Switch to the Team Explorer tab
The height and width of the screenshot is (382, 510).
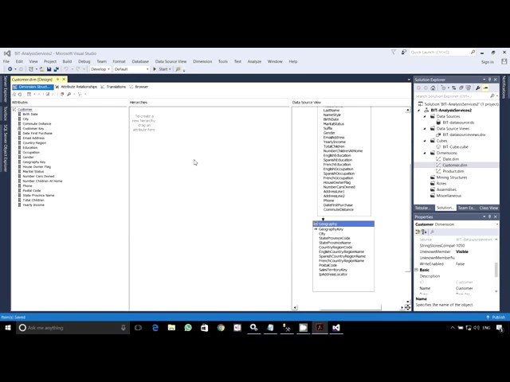(467, 208)
